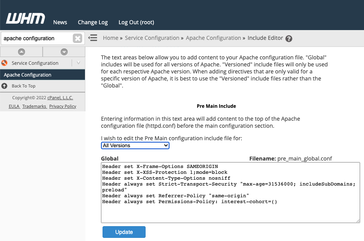
Task: Click into the Global configuration text area
Action: 231,193
